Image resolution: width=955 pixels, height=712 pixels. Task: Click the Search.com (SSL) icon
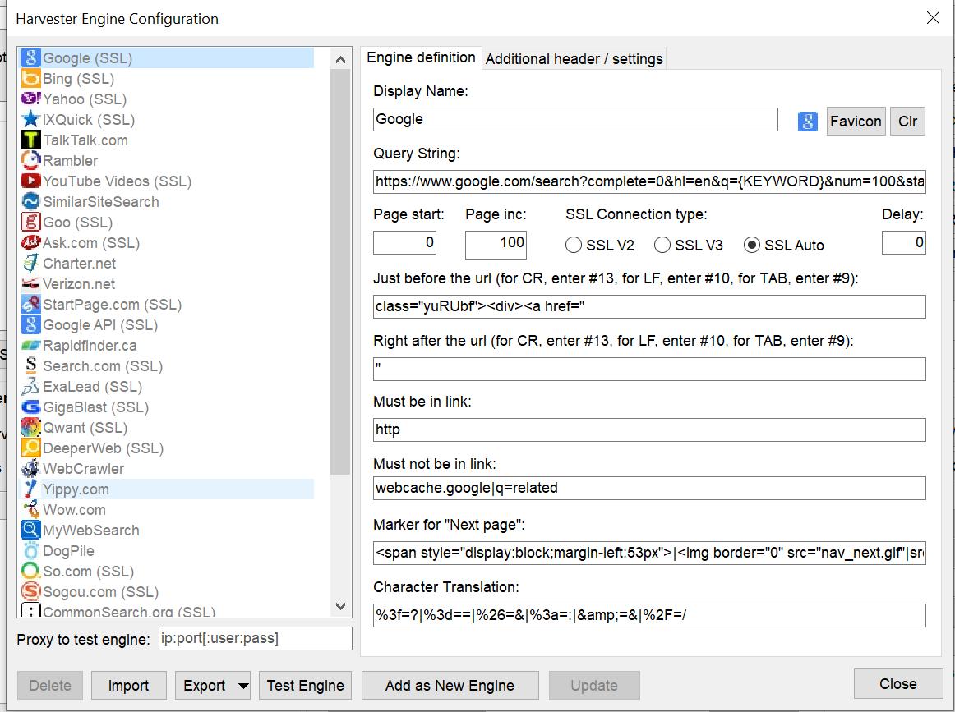tap(31, 365)
